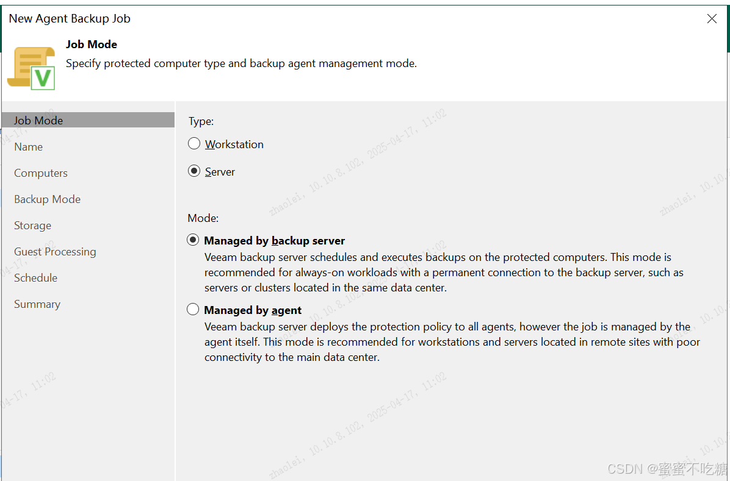The width and height of the screenshot is (730, 481).
Task: Open the Guest Processing wizard step
Action: point(55,252)
